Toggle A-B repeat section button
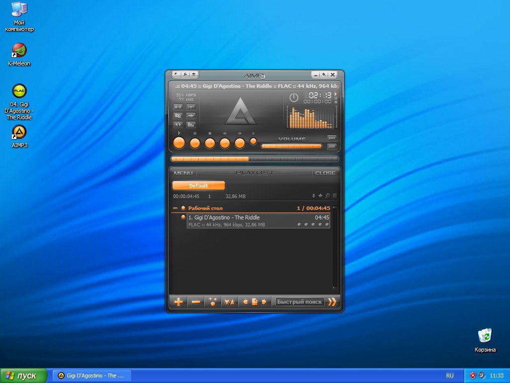The height and width of the screenshot is (383, 510). point(178,107)
